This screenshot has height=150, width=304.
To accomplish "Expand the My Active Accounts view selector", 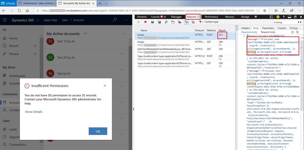I will point(85,34).
